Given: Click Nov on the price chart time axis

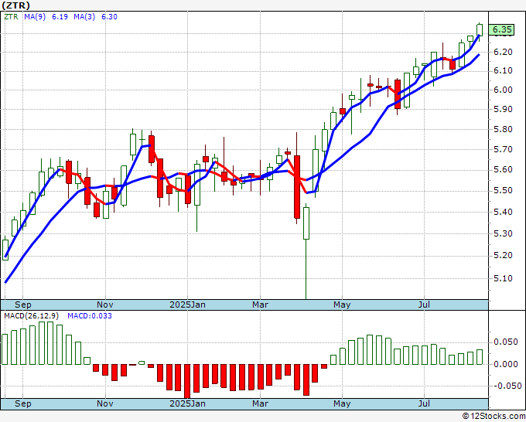Looking at the screenshot, I should (105, 305).
